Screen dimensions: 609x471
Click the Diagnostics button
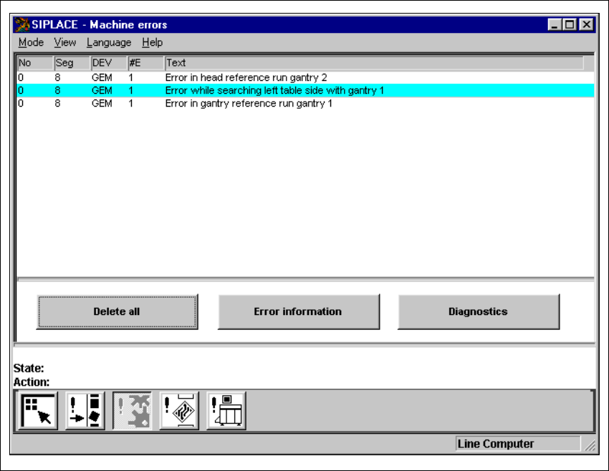(479, 311)
